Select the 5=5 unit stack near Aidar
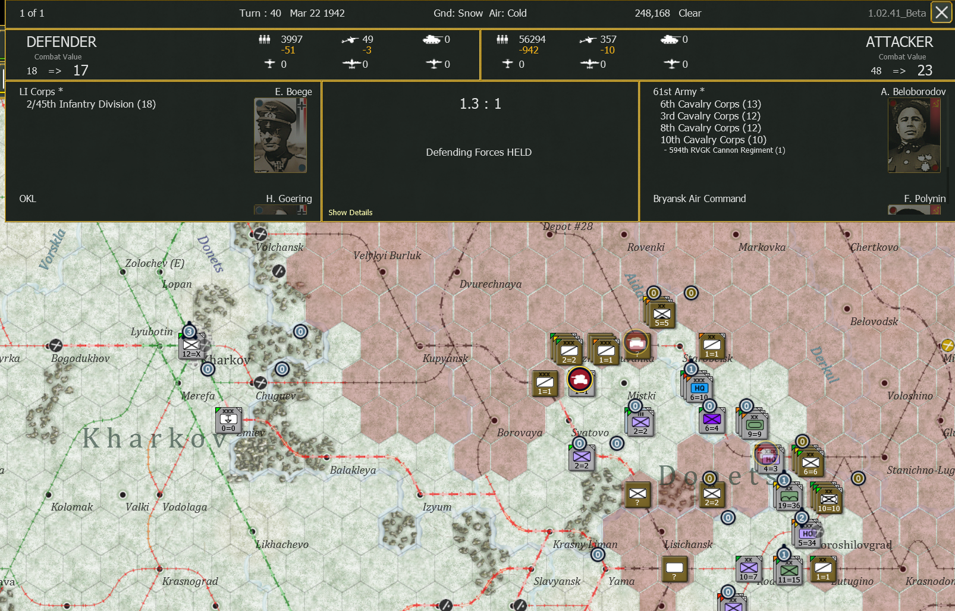 (x=661, y=315)
